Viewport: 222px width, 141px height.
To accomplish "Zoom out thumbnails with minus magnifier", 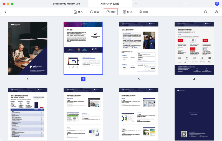I will pos(206,12).
